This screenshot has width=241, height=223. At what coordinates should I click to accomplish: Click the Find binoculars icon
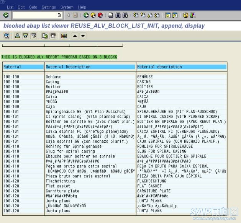tap(118, 15)
